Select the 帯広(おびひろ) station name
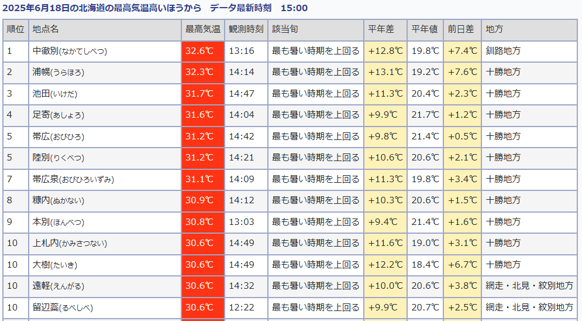The height and width of the screenshot is (321, 582). pyautogui.click(x=58, y=136)
